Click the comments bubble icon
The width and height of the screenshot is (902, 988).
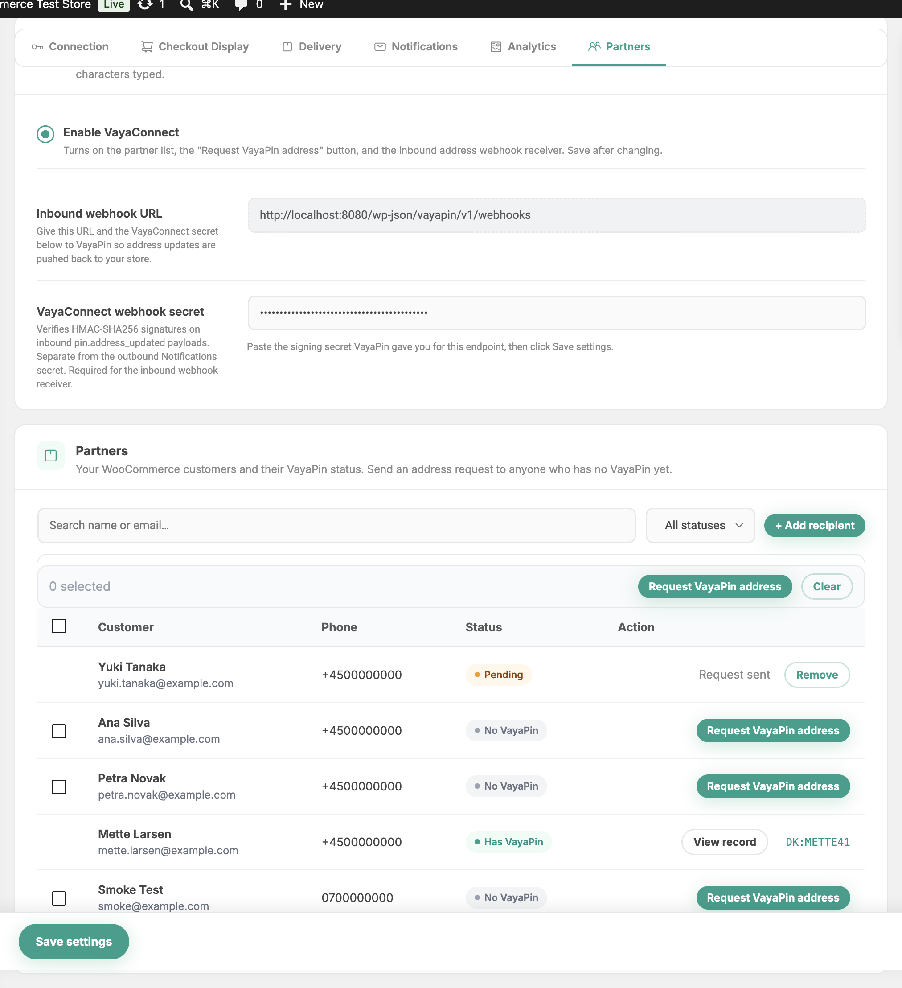[241, 5]
